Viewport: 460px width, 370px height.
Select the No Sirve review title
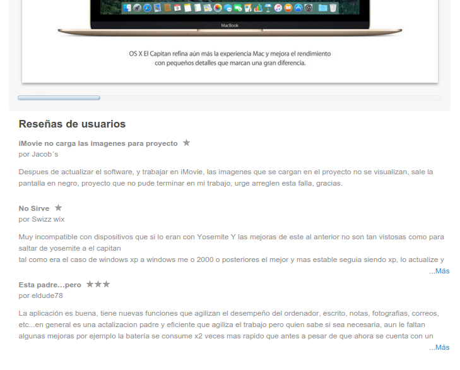(x=34, y=208)
